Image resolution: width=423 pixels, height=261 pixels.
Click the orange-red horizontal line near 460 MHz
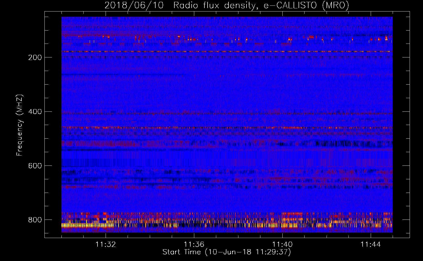coord(227,128)
